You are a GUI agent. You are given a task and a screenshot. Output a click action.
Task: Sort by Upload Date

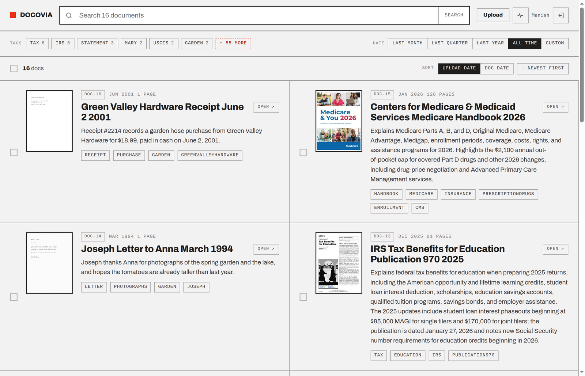[459, 68]
